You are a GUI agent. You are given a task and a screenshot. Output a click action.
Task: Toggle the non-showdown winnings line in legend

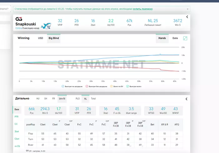96,86
